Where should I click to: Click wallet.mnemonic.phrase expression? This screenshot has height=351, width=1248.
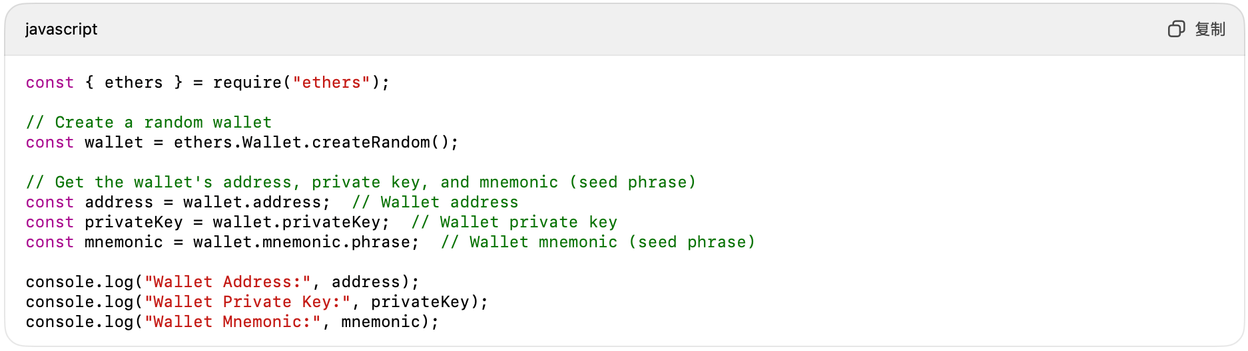pos(305,242)
